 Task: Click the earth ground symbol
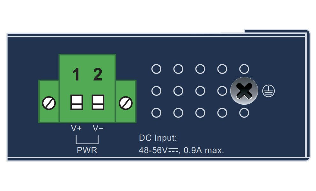[268, 91]
